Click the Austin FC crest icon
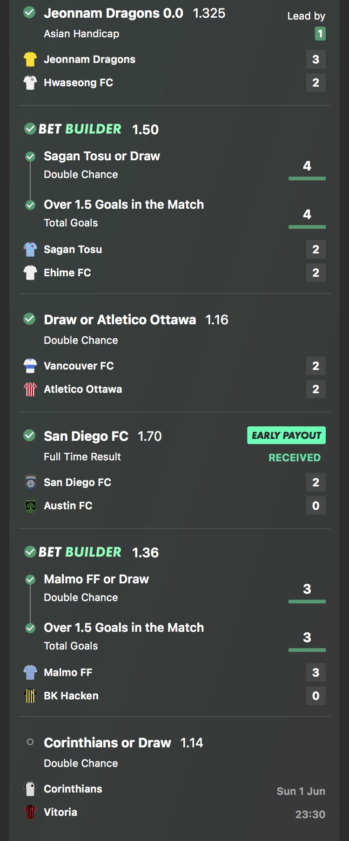349x841 pixels. [30, 506]
